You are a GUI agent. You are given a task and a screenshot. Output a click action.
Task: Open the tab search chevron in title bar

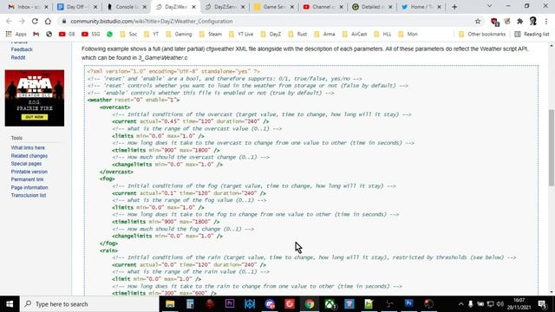[x=489, y=6]
